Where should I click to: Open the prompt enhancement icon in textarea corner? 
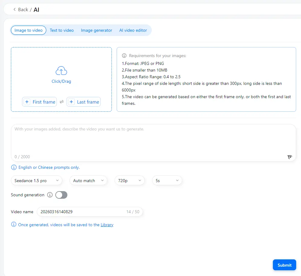coord(290,157)
